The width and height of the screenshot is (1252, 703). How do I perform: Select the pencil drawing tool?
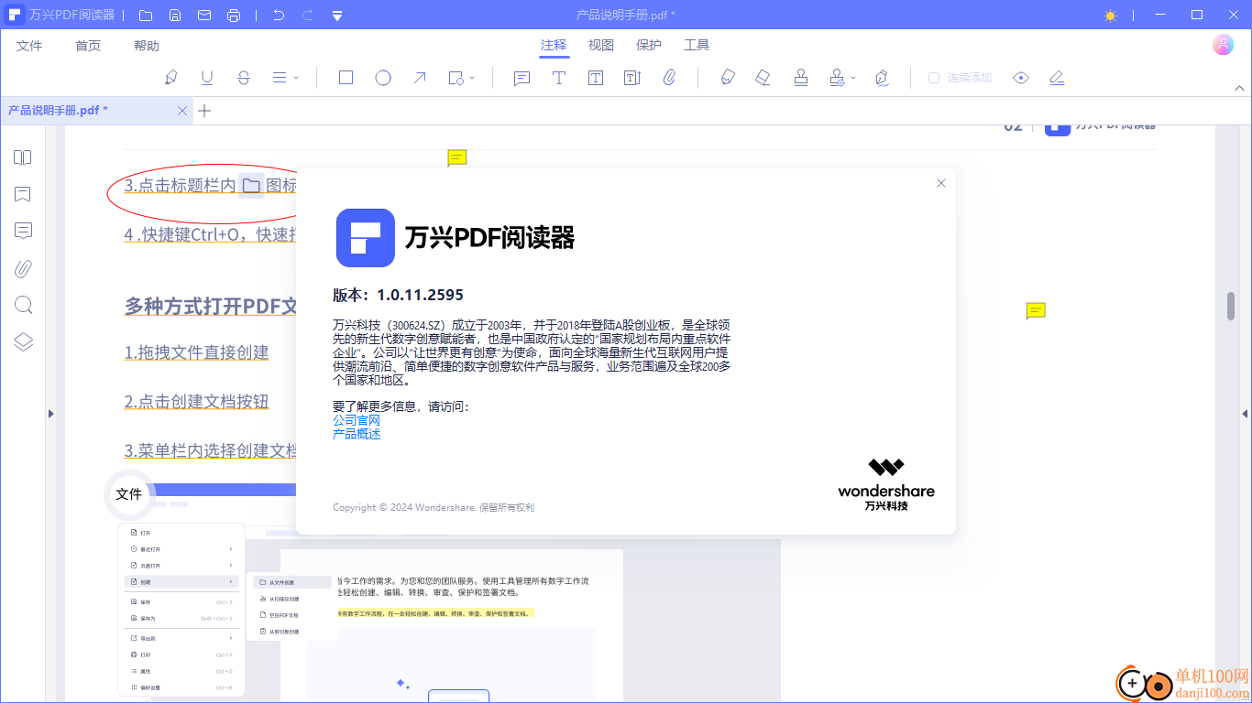coord(728,78)
